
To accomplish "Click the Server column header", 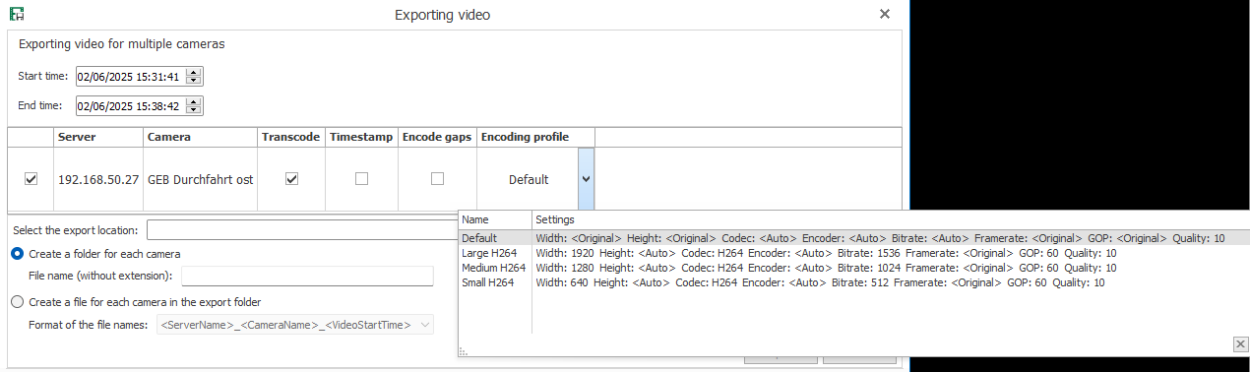I will [x=97, y=137].
